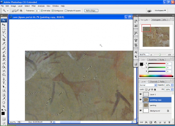Select the Notes tool
The height and width of the screenshot is (126, 175).
pos(4,95)
